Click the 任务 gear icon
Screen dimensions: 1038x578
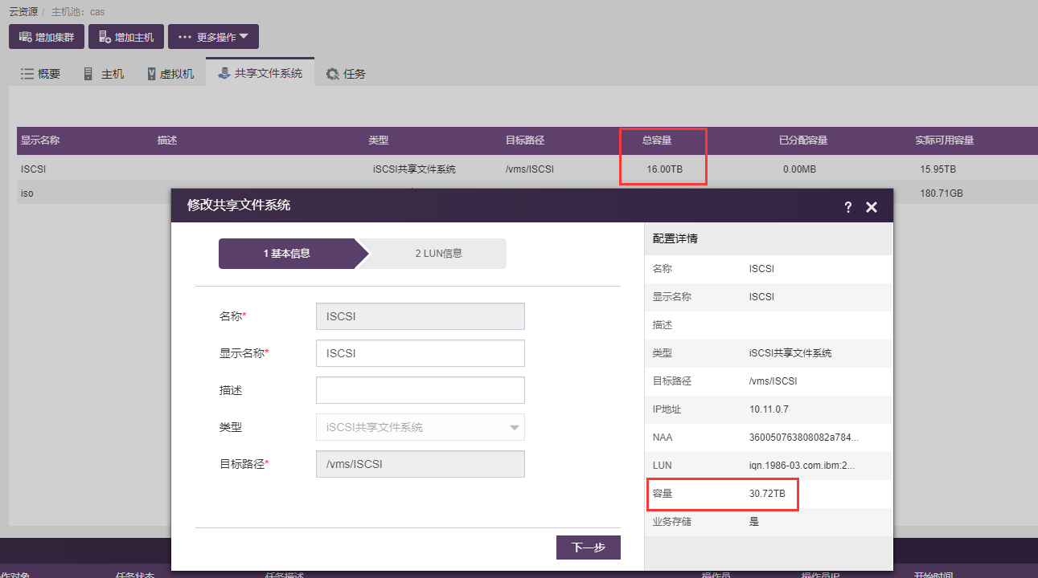(x=332, y=74)
